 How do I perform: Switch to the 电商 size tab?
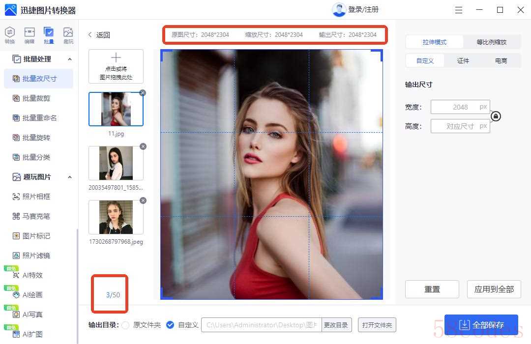pyautogui.click(x=501, y=61)
